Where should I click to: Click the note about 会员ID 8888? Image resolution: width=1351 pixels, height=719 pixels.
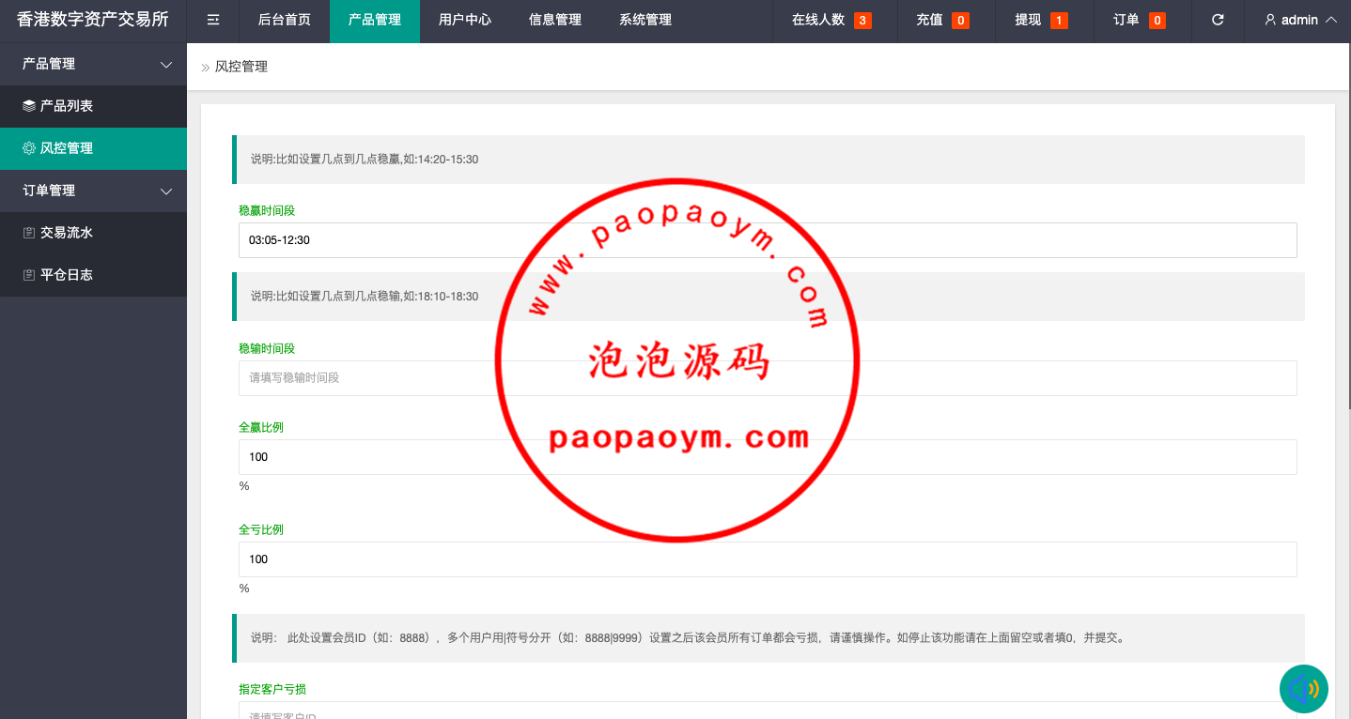[769, 638]
